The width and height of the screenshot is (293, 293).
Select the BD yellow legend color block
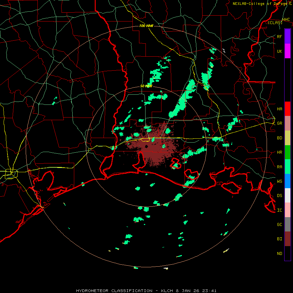tap(287, 138)
